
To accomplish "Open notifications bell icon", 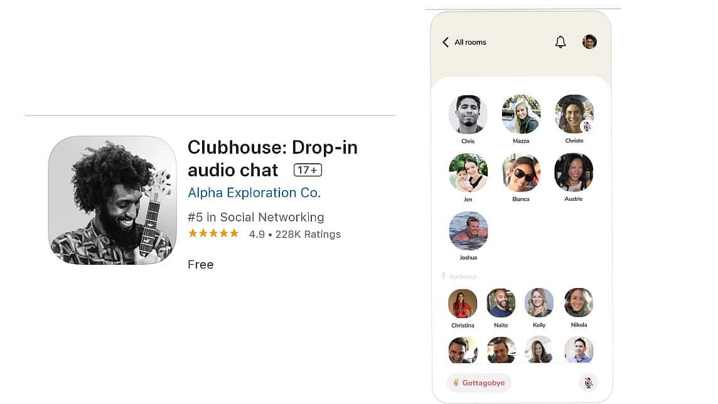I will pyautogui.click(x=560, y=42).
